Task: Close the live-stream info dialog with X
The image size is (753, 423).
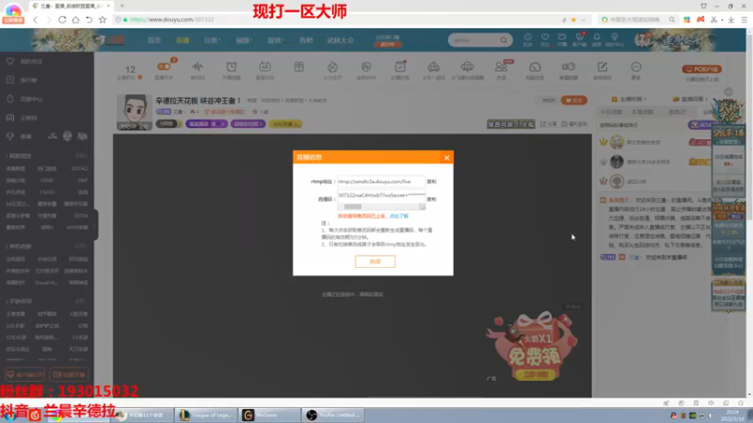Action: [x=446, y=157]
